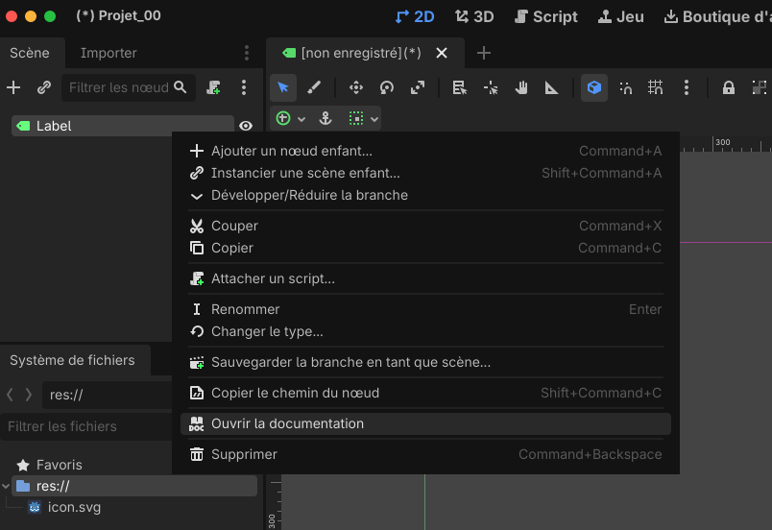Switch to 2D workspace
The image size is (772, 530).
point(415,16)
